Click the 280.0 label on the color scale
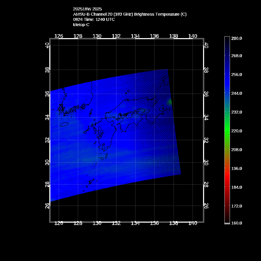Viewport: 261px width, 261px height. tap(237, 38)
